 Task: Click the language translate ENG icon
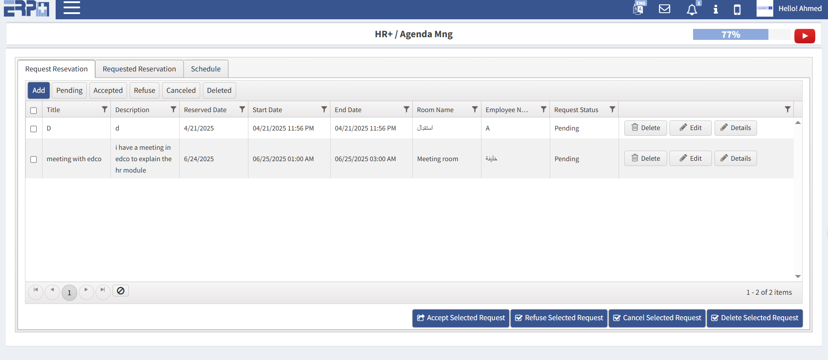pyautogui.click(x=639, y=9)
